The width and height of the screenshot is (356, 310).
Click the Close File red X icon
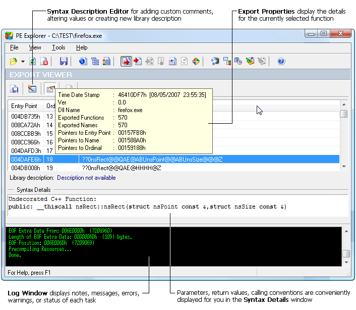tap(44, 62)
